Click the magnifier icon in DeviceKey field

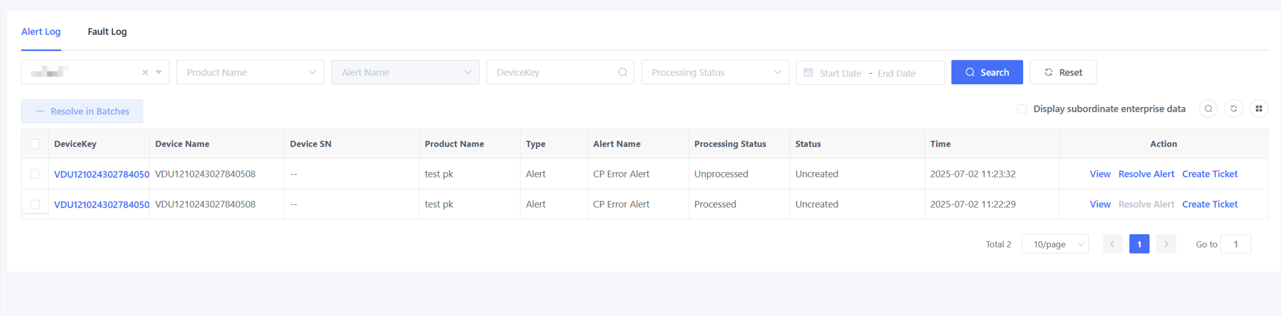(x=622, y=73)
